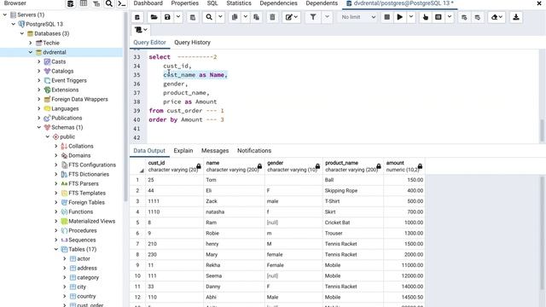This screenshot has height=307, width=546.
Task: Select the Query Editor tab
Action: [x=150, y=43]
